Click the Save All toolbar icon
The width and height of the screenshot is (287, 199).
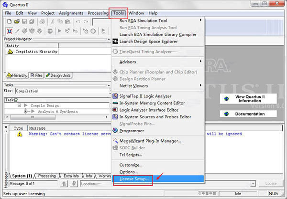point(32,21)
